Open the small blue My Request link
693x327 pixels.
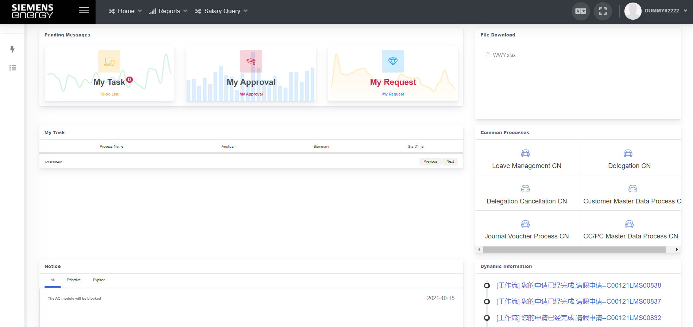tap(393, 94)
